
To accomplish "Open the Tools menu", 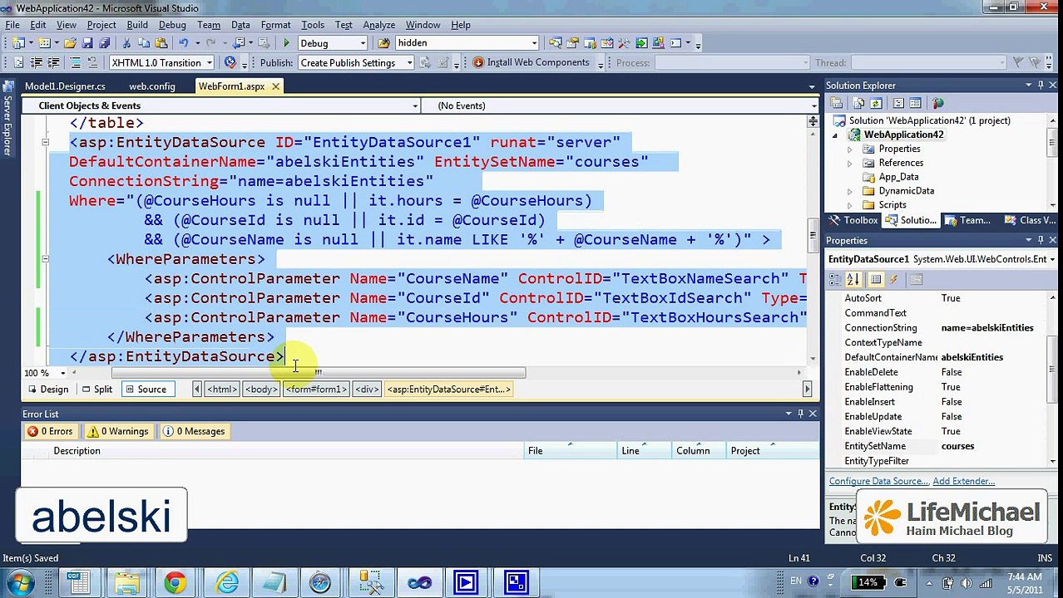I will [x=313, y=25].
